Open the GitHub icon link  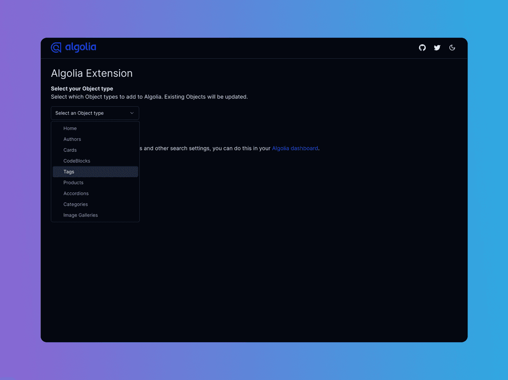pos(422,47)
